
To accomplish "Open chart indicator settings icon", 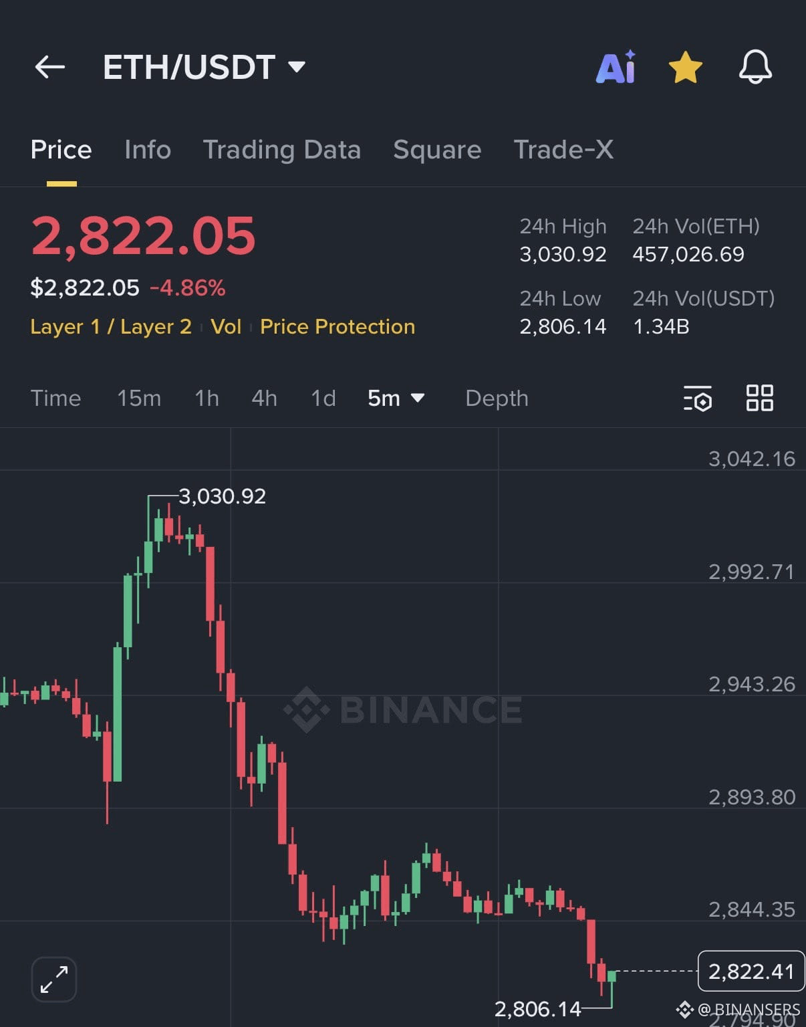I will (x=698, y=398).
